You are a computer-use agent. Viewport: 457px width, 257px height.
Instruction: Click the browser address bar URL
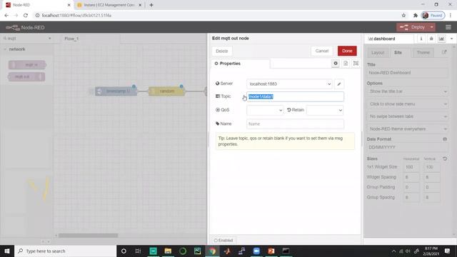[76, 16]
